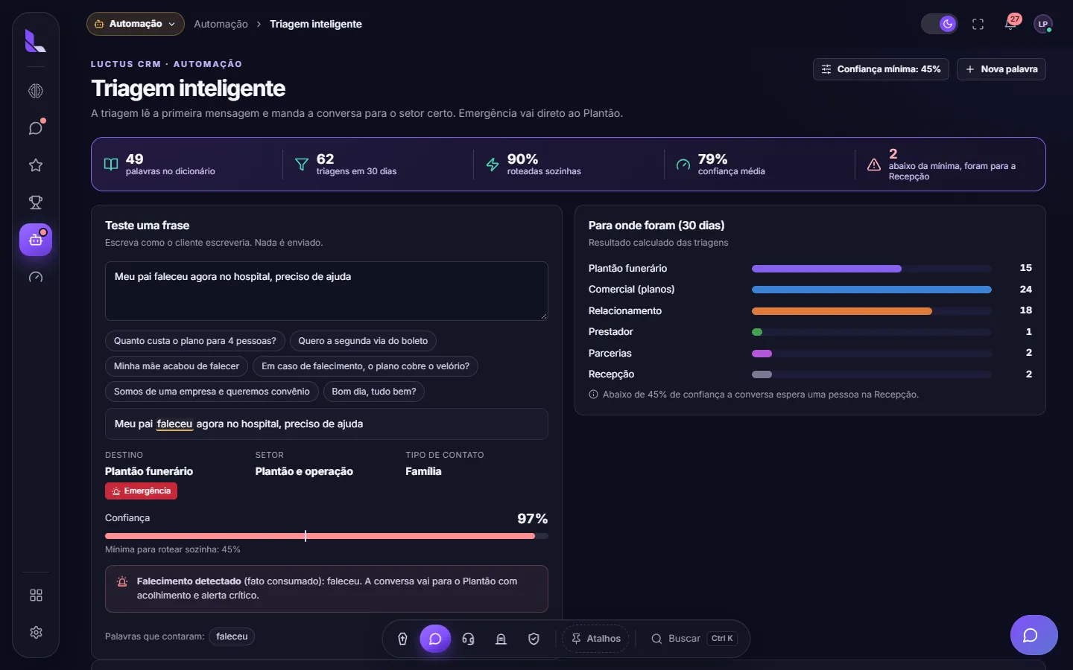Choose the 'Quero a segunda via do boleto' sample
1073x670 pixels.
[x=363, y=341]
